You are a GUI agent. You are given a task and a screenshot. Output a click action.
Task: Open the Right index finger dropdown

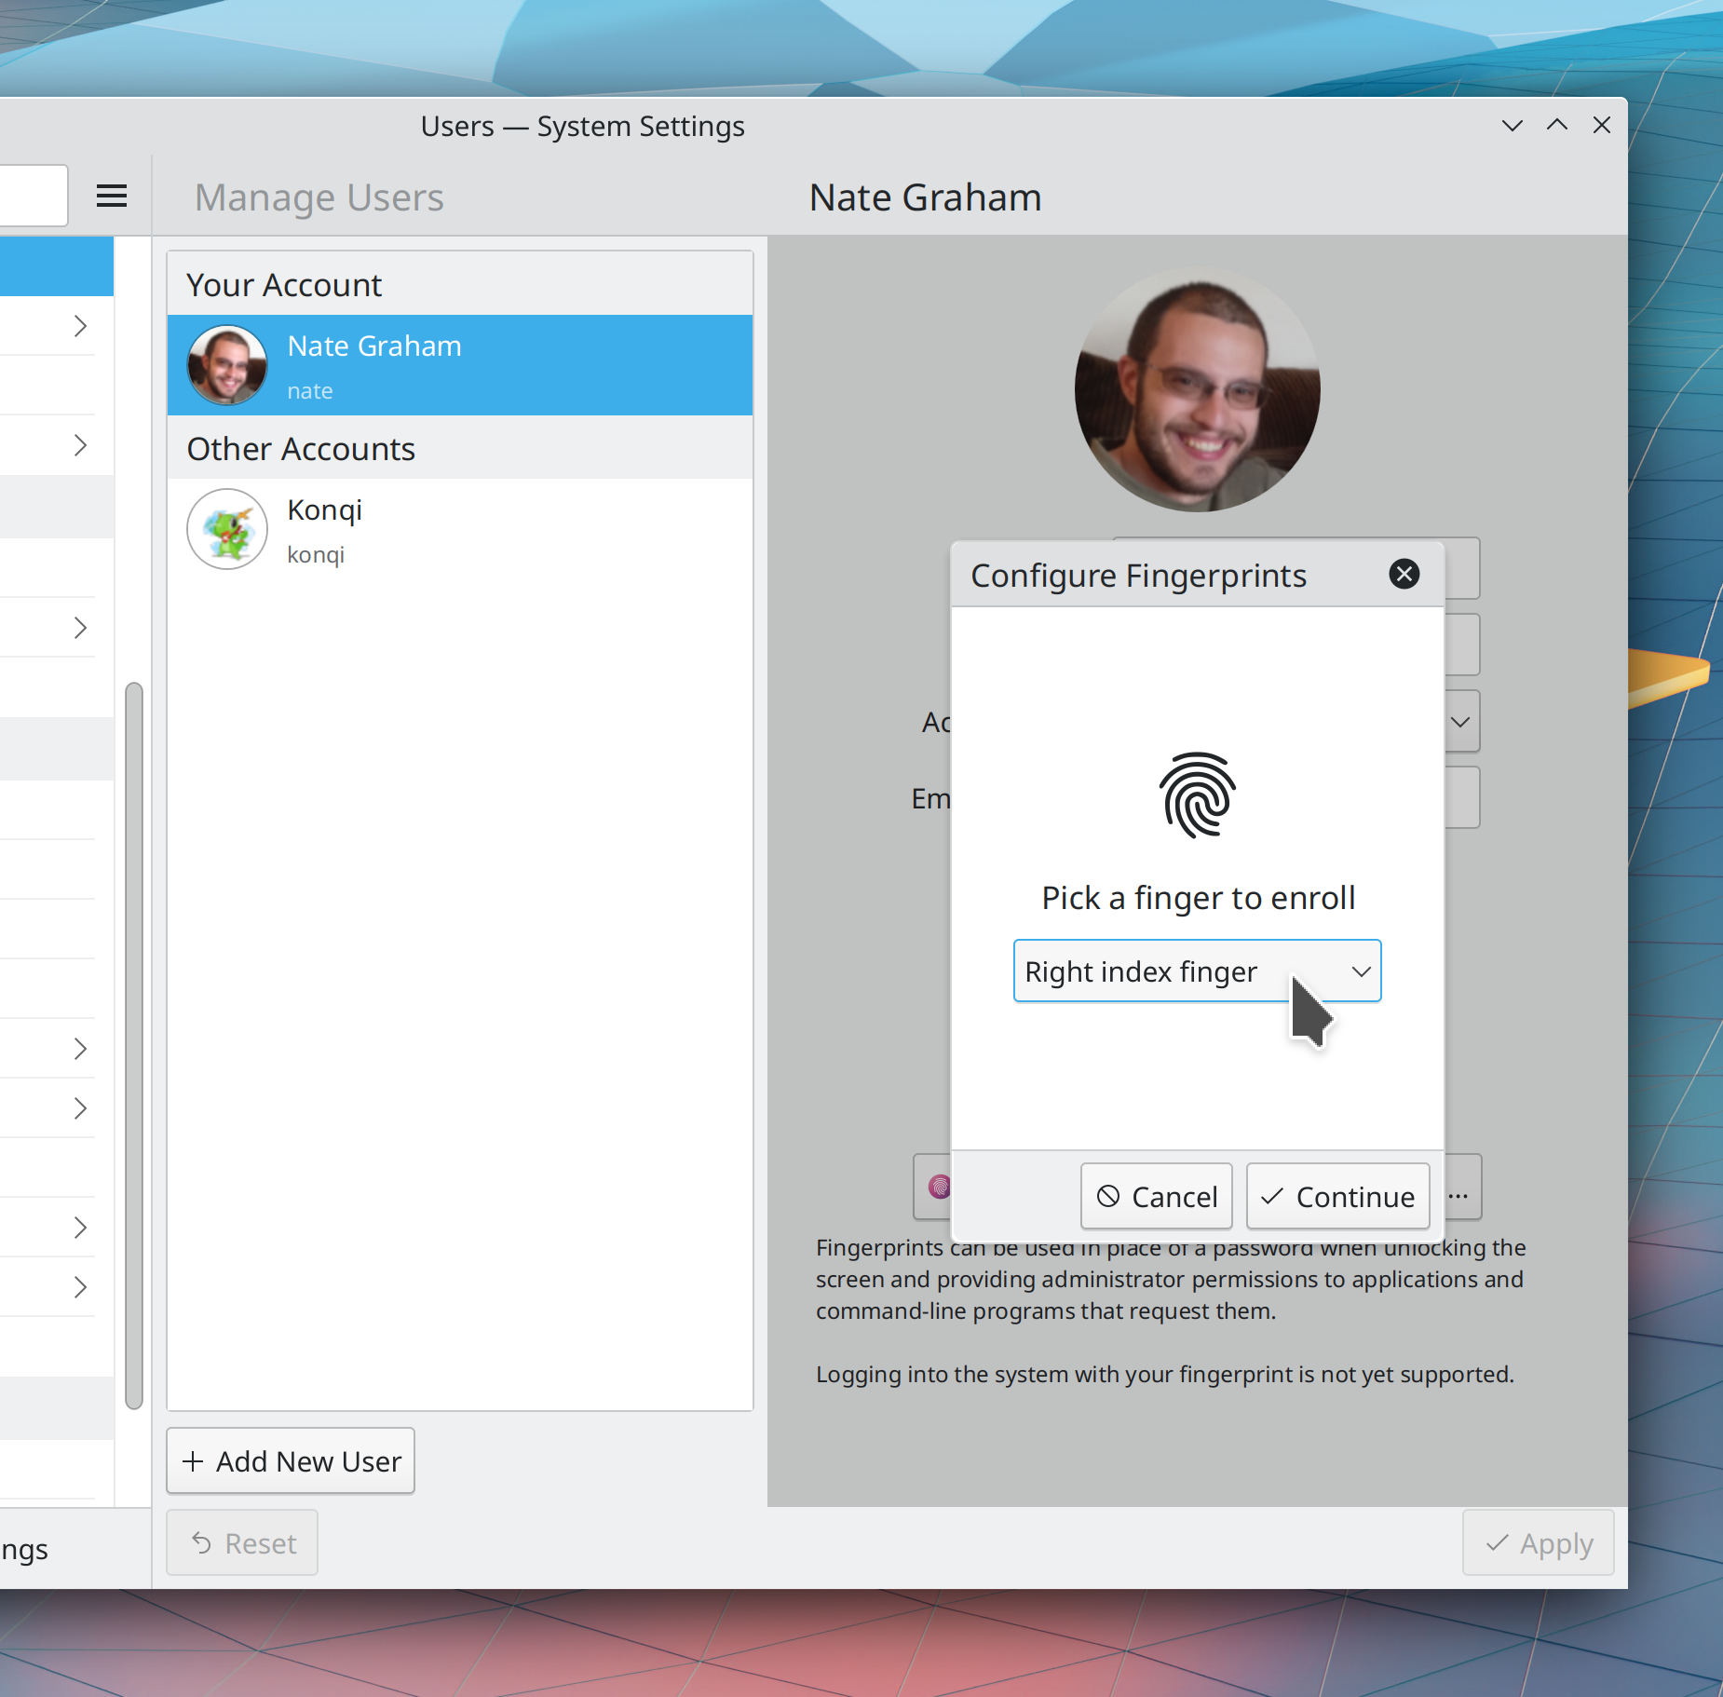(1197, 971)
